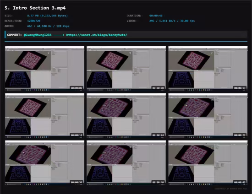The width and height of the screenshot is (252, 194).
Task: Click the last thumbnail at 00:00:45
Action: 208,162
